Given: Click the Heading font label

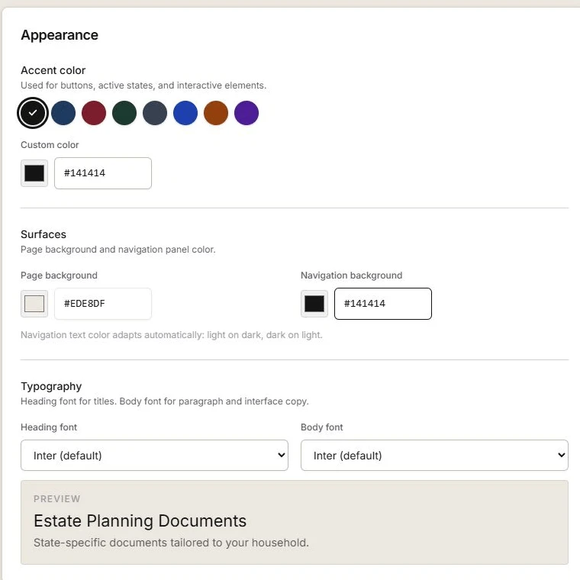Looking at the screenshot, I should point(48,427).
